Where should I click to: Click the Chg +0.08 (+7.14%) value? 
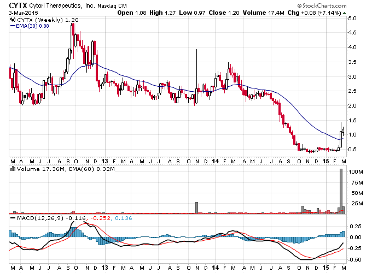(315, 13)
